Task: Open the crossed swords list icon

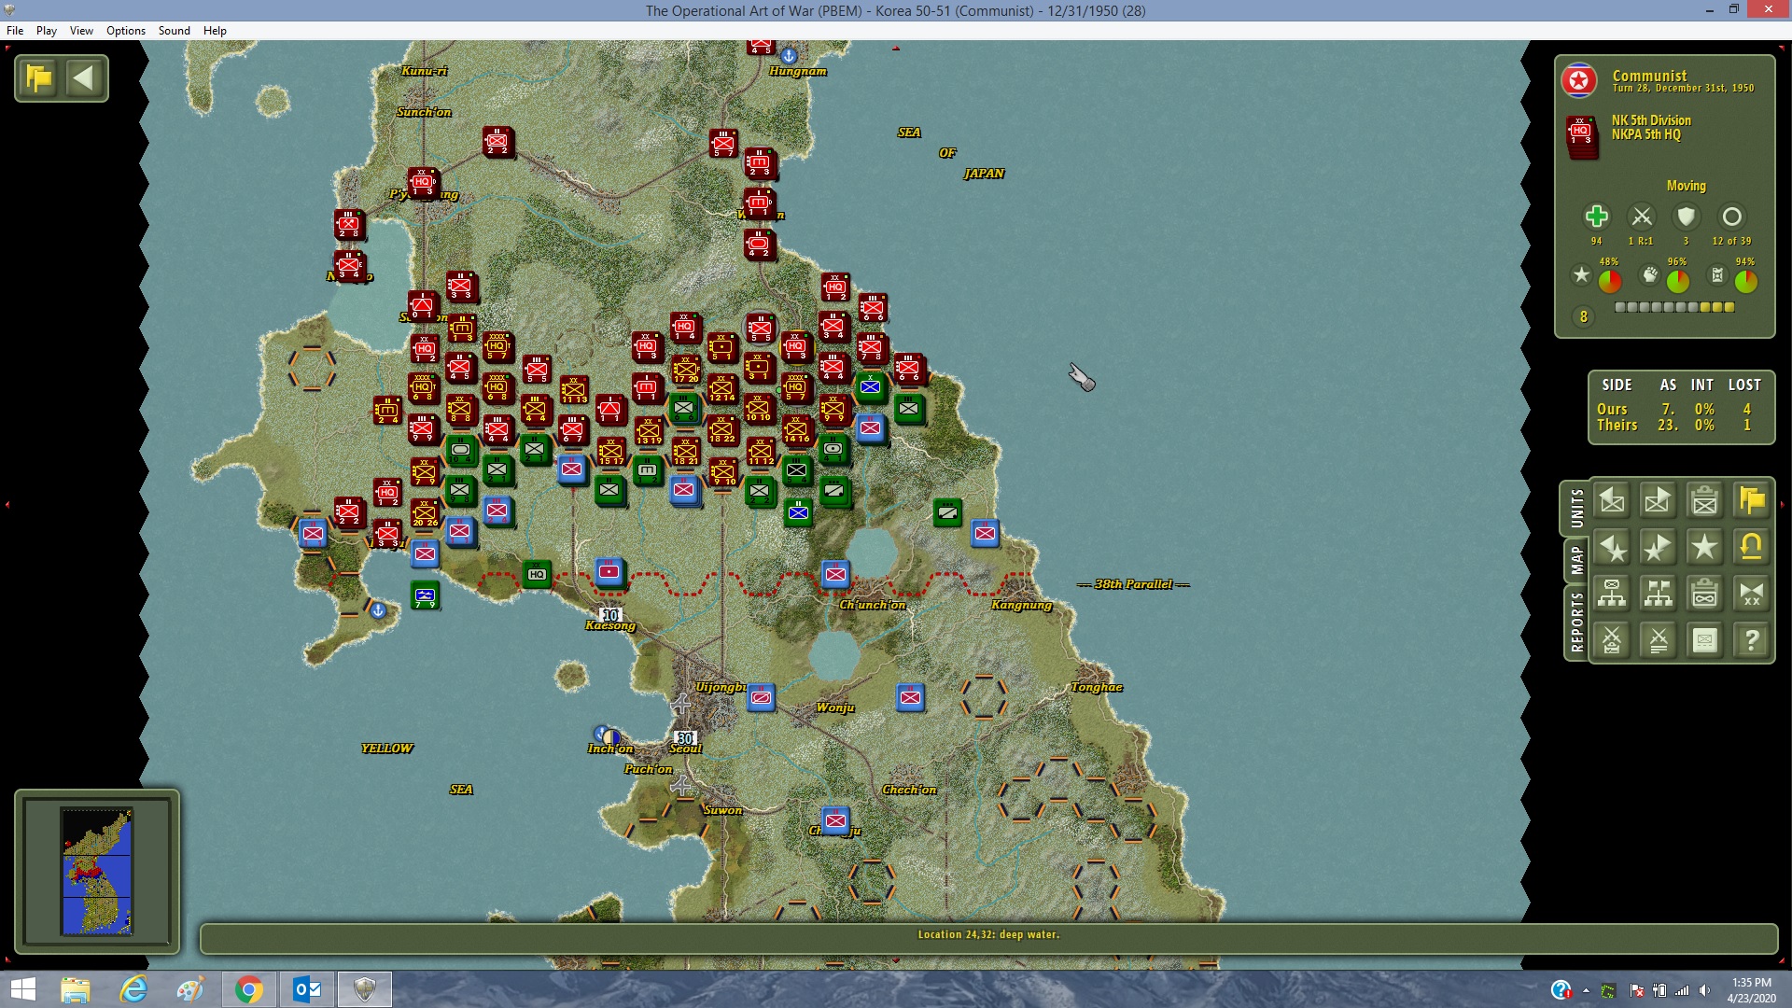Action: tap(1659, 640)
